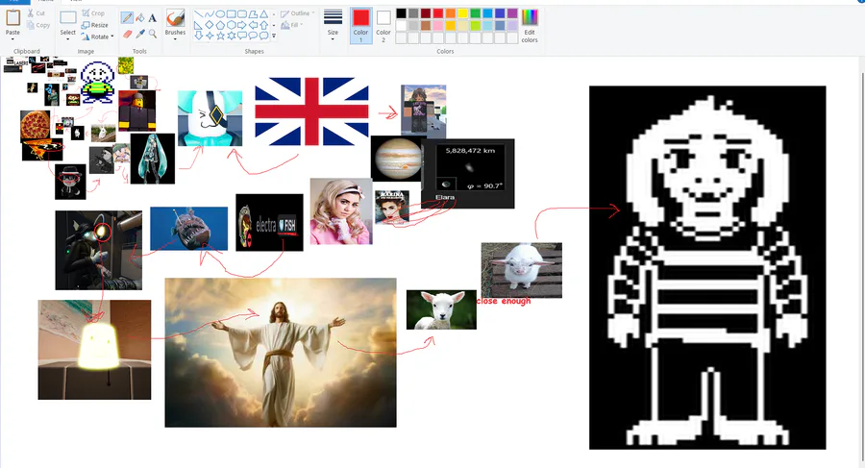The height and width of the screenshot is (468, 865).
Task: Choose the Left arrow shape
Action: pos(253,25)
